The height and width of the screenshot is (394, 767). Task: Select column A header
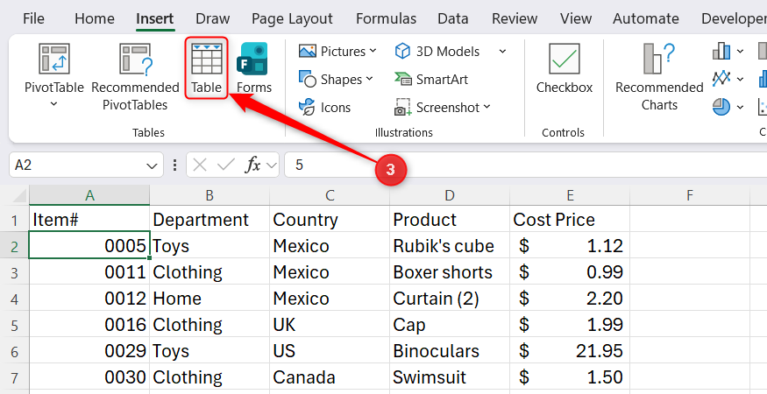click(89, 195)
